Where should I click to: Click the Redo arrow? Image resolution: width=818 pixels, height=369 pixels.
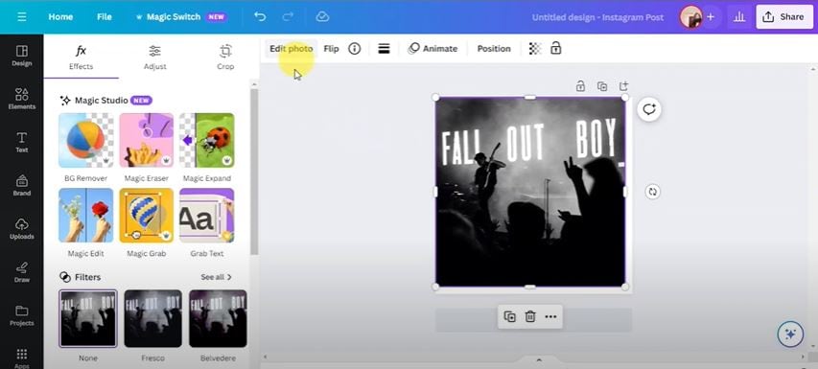tap(288, 16)
